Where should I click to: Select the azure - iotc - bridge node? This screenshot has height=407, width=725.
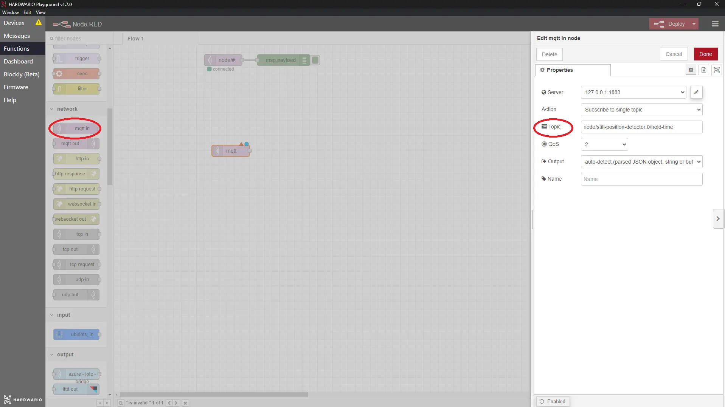coord(76,375)
